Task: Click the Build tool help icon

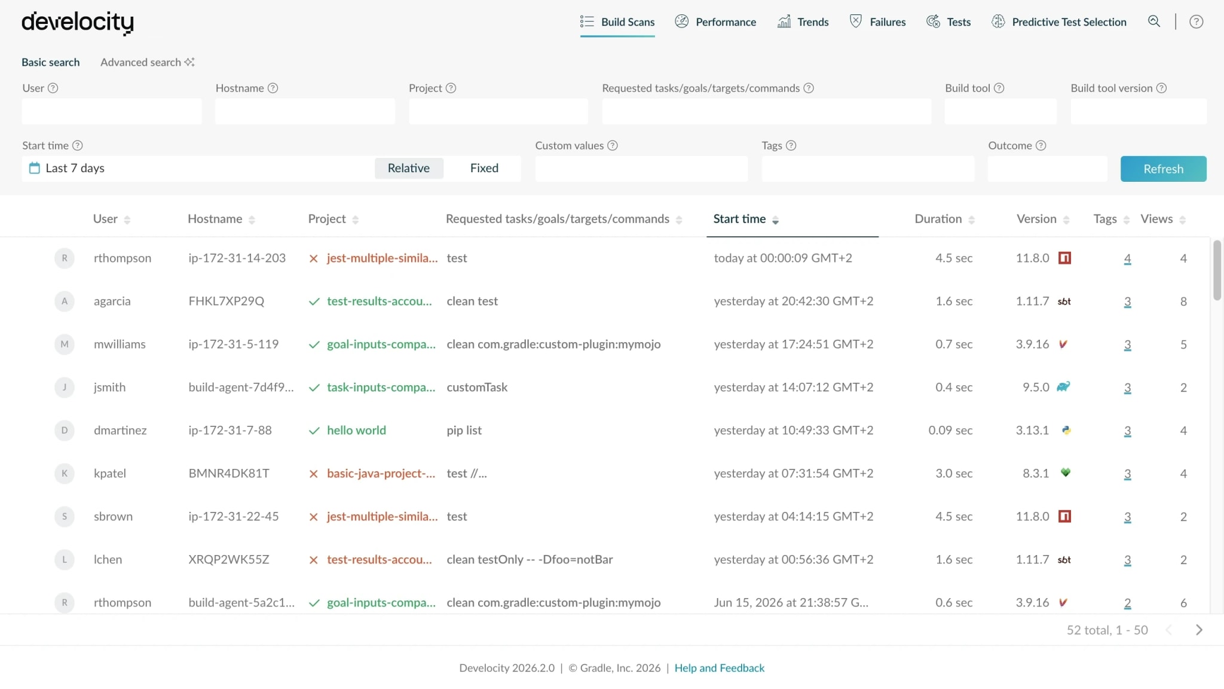Action: 999,88
